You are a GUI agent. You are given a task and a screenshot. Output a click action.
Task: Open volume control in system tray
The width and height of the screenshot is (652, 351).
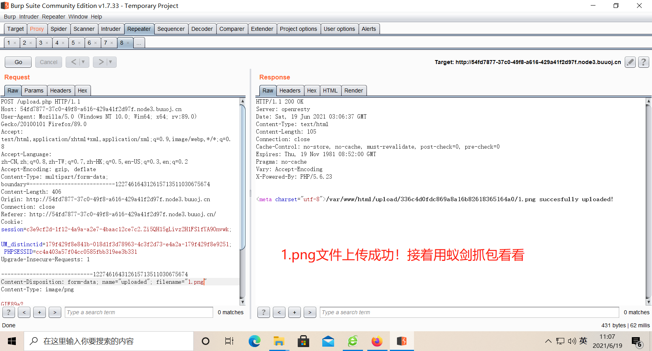[x=572, y=341]
